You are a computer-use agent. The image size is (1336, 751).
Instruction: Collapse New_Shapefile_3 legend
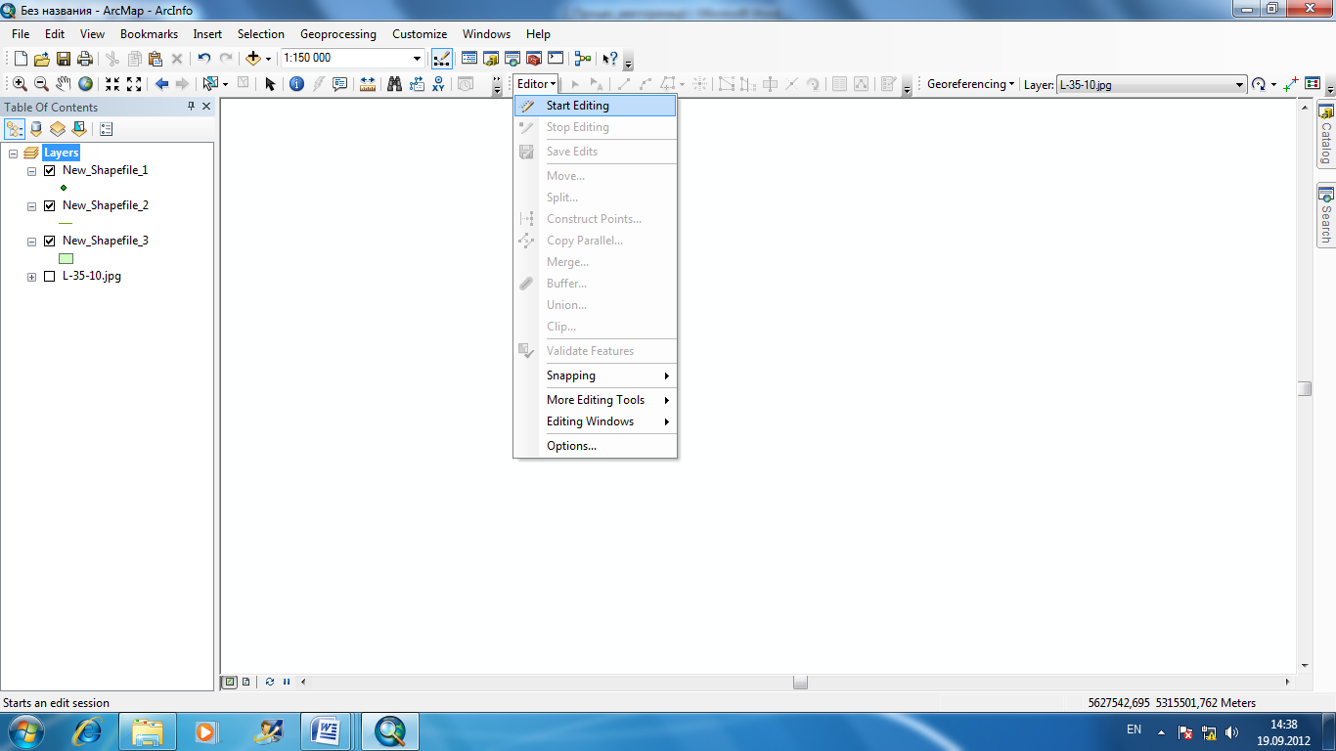pyautogui.click(x=32, y=241)
